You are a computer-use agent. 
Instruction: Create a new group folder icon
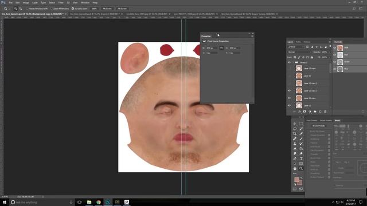click(x=315, y=112)
